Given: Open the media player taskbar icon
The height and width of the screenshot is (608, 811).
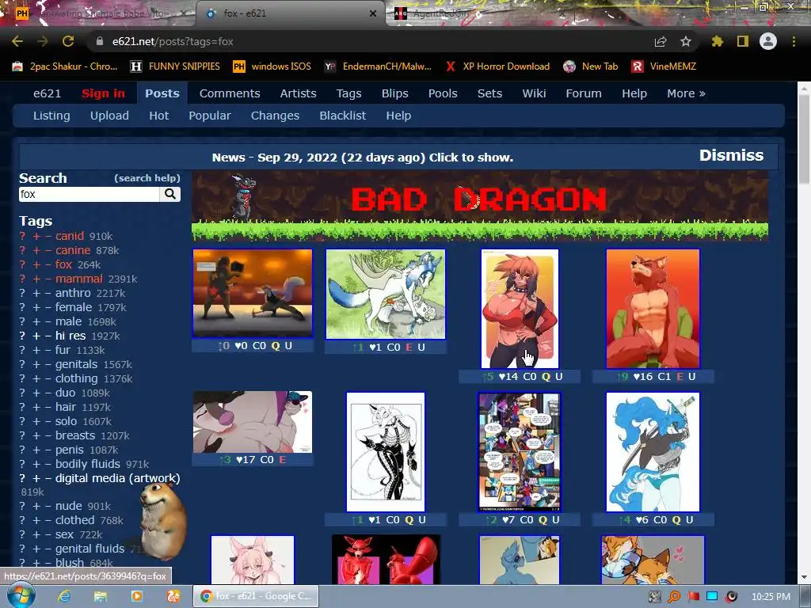Looking at the screenshot, I should point(137,596).
